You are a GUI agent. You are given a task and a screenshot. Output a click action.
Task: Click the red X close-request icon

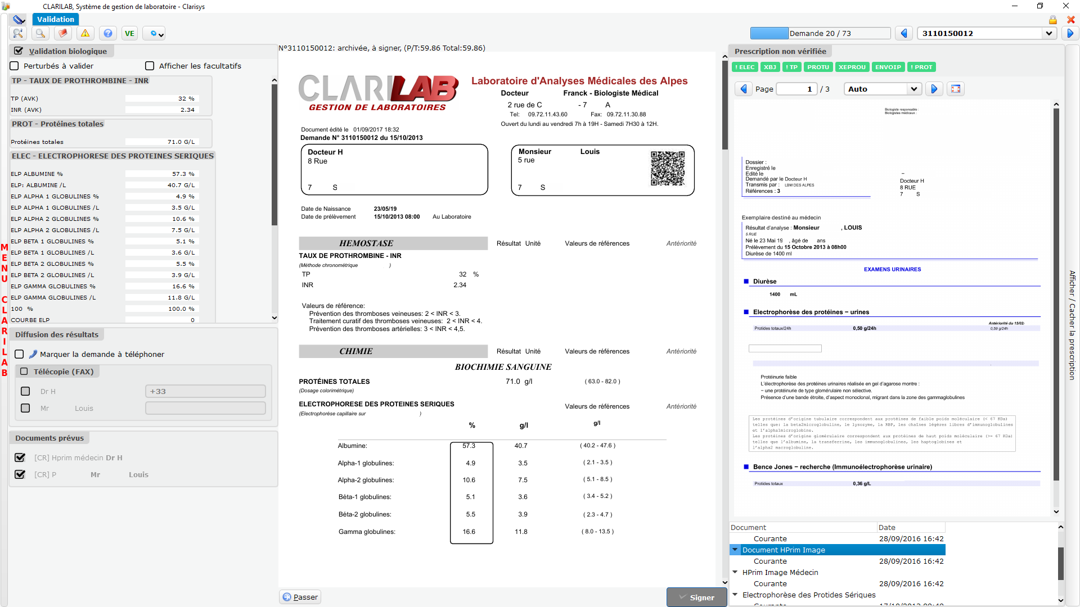[1070, 20]
